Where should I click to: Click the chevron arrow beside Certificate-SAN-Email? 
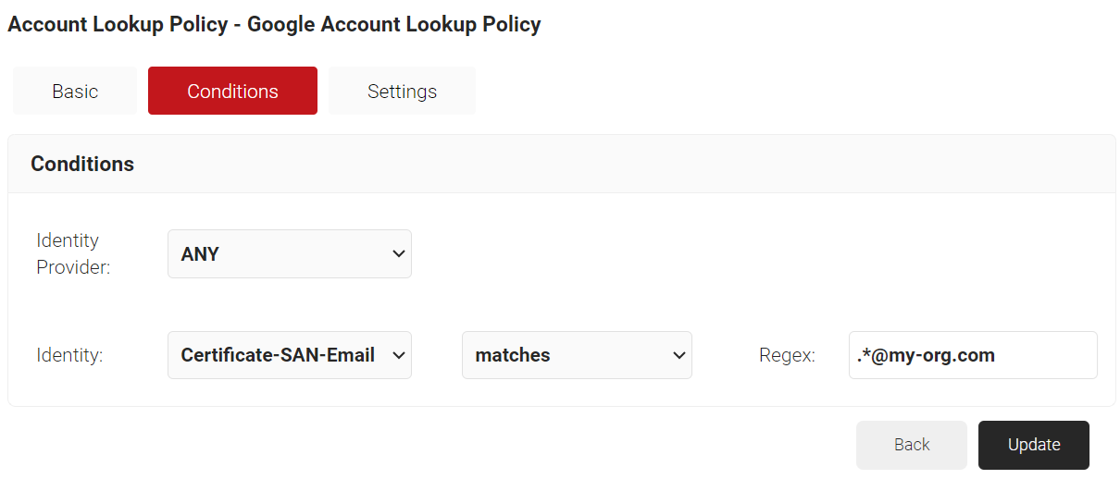(x=399, y=355)
